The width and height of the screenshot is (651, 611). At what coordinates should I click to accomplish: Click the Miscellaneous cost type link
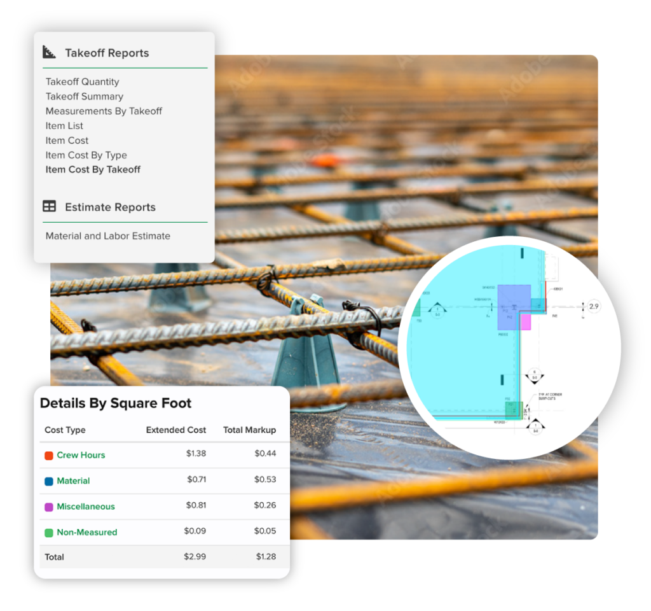click(x=86, y=507)
